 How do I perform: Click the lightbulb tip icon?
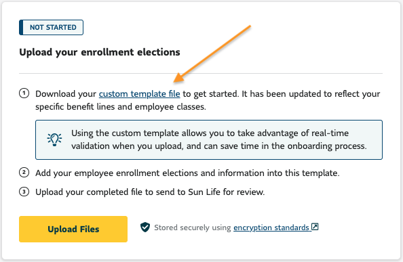(x=54, y=139)
